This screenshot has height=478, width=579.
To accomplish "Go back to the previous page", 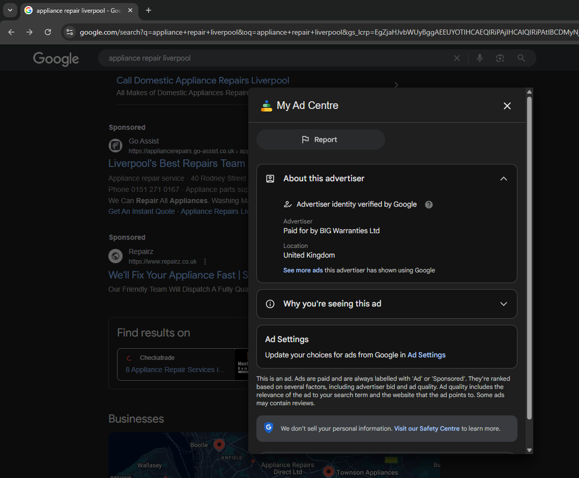I will click(x=11, y=32).
